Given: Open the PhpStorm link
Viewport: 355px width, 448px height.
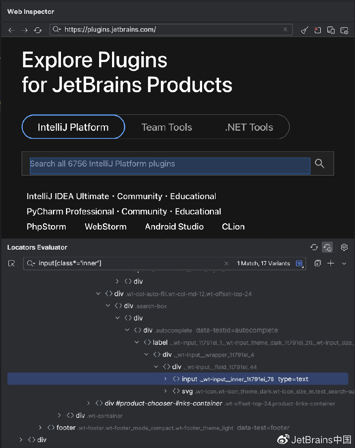Looking at the screenshot, I should pos(46,227).
